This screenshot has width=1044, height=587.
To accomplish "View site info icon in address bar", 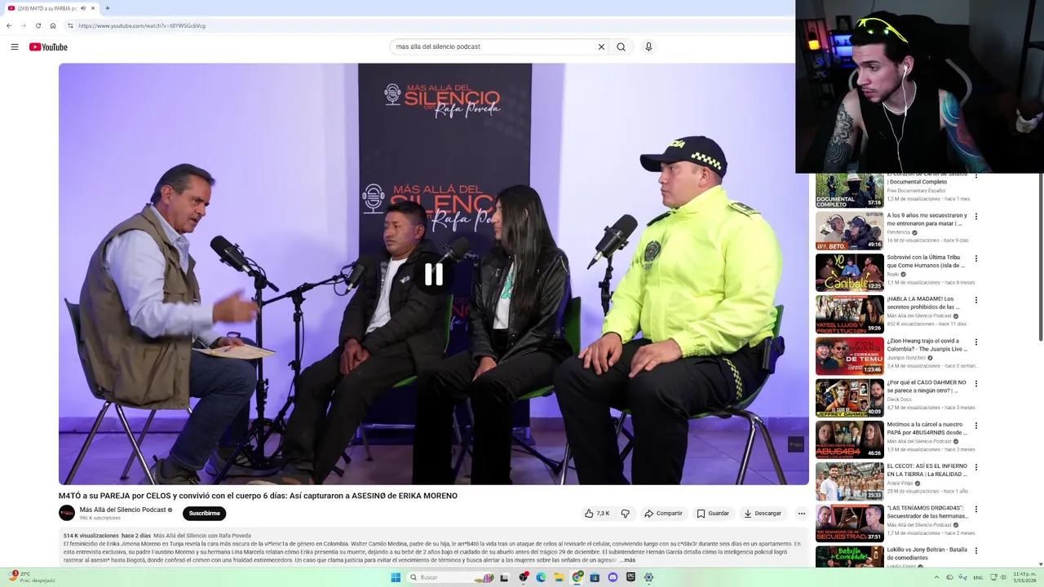I will click(70, 25).
